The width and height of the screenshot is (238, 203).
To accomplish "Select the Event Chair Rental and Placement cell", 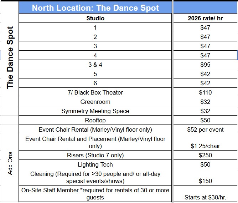I will point(95,142).
